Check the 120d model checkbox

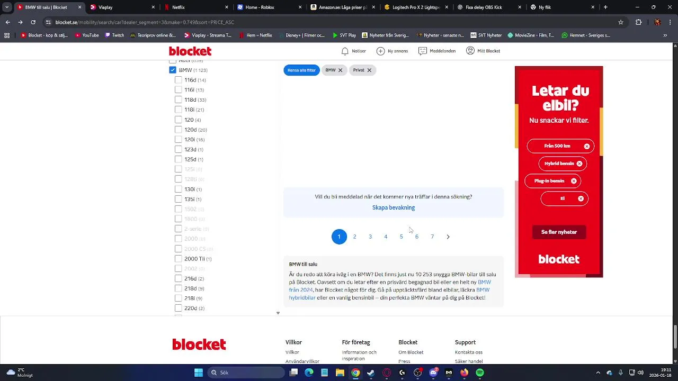(179, 130)
